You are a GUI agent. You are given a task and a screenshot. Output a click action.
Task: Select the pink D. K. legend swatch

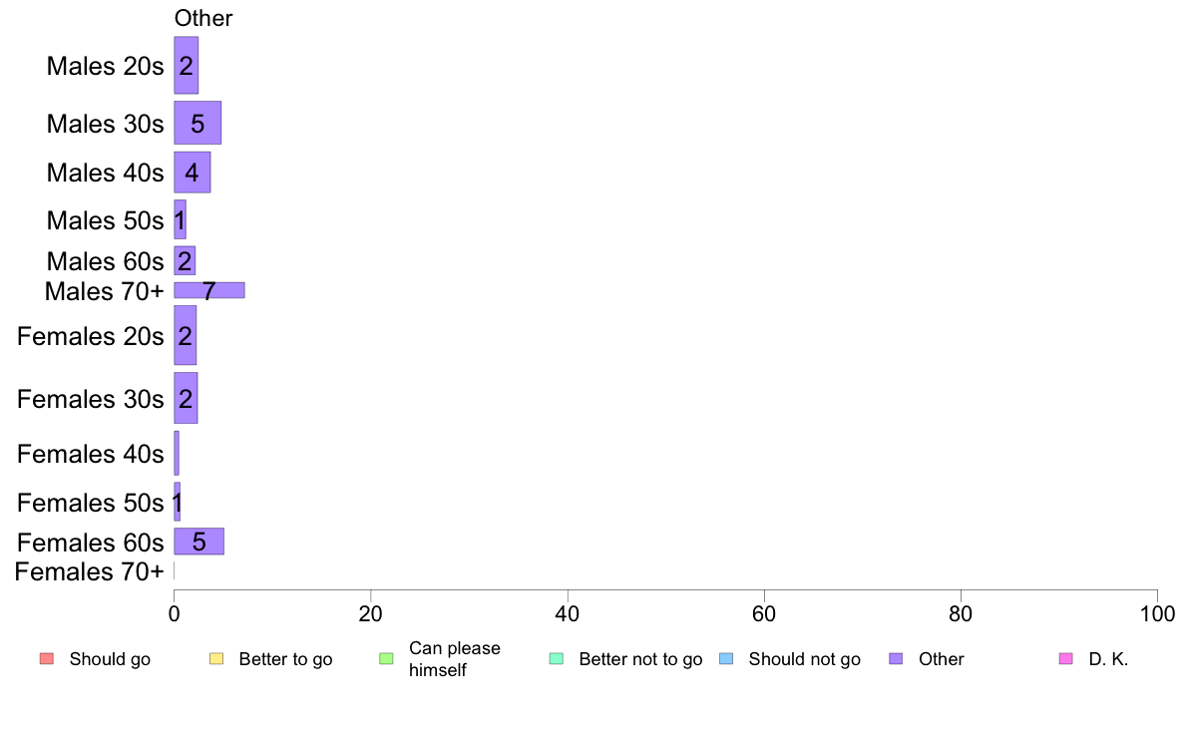coord(1066,659)
